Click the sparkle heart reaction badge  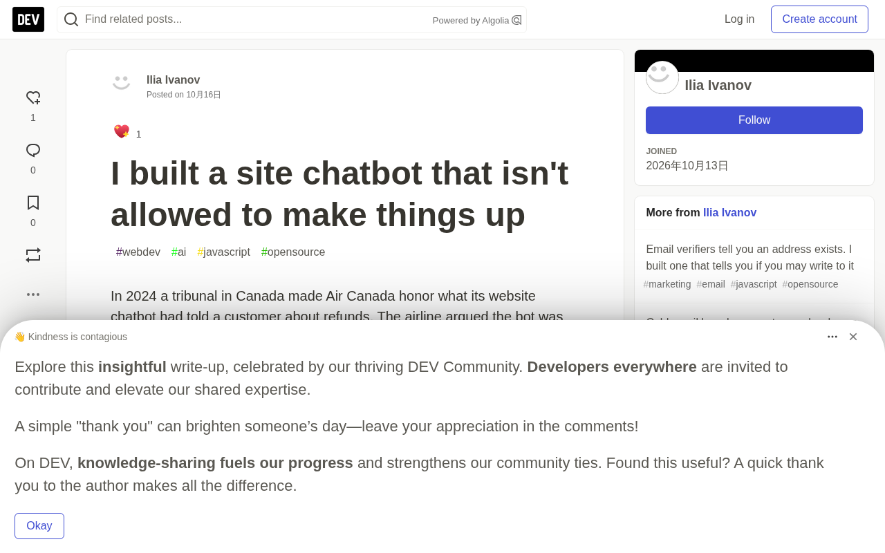pyautogui.click(x=122, y=131)
